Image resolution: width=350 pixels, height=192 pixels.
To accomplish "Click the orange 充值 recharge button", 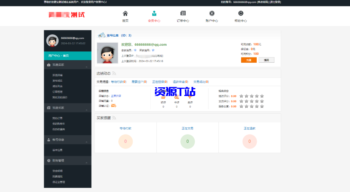I will (x=249, y=60).
